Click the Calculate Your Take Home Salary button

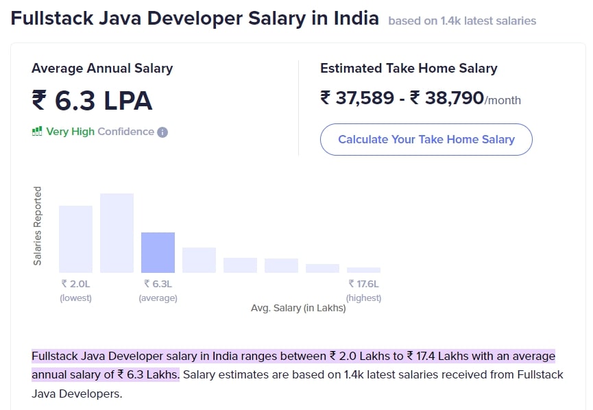click(x=426, y=139)
